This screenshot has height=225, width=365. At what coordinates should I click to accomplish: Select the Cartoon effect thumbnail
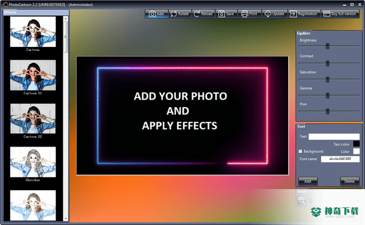33,32
